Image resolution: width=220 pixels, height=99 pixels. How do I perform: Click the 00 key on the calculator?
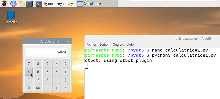click(38, 88)
